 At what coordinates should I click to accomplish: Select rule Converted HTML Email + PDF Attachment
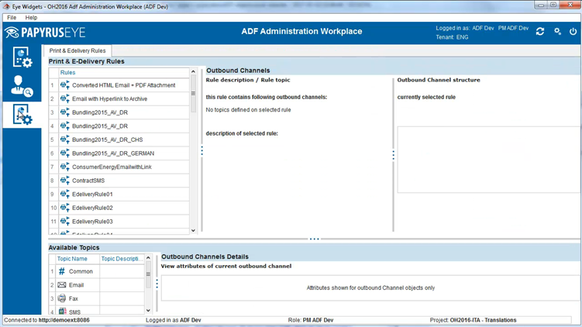pos(123,85)
